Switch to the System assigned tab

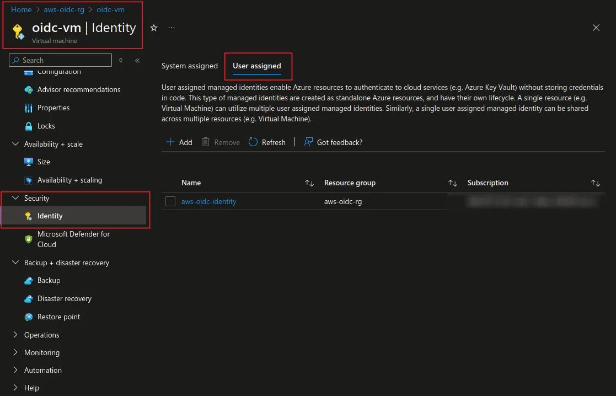coord(190,66)
